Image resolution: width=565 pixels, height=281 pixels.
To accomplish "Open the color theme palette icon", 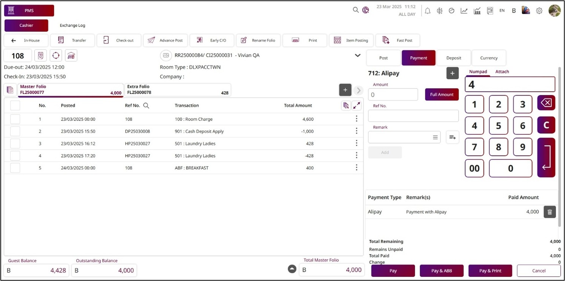I will tap(526, 11).
